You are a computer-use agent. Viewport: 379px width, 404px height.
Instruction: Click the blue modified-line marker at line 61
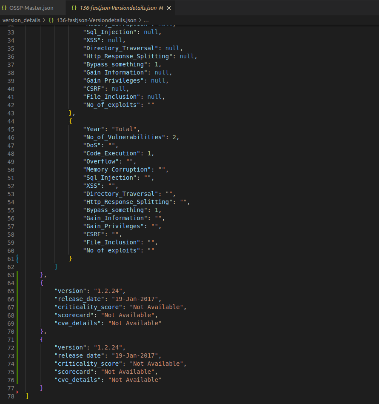pos(17,259)
